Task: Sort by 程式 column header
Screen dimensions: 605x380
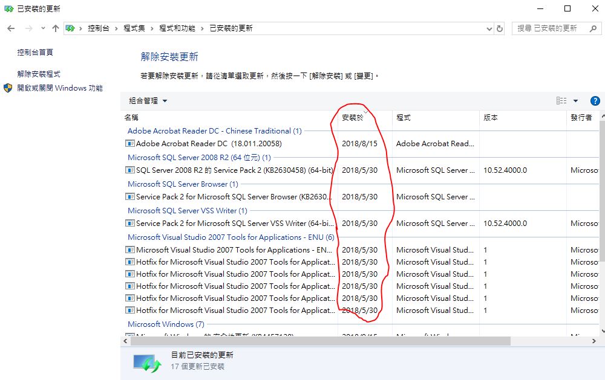Action: [403, 118]
